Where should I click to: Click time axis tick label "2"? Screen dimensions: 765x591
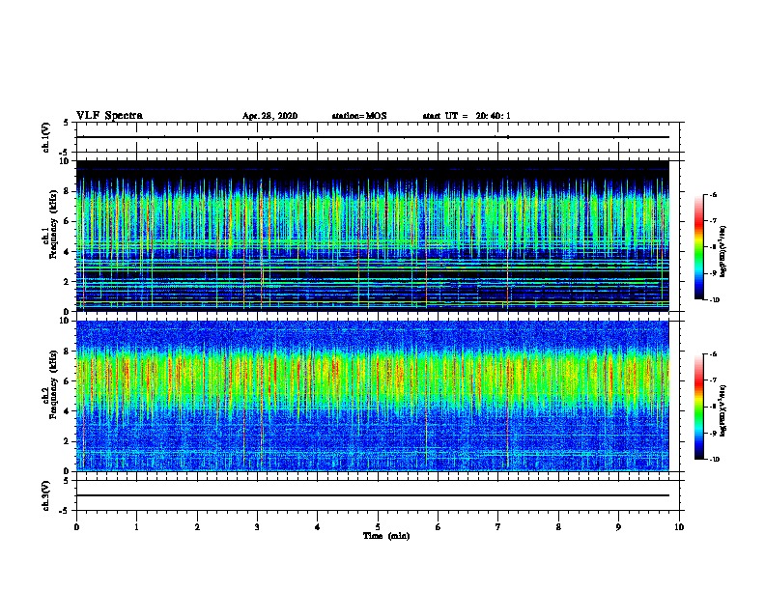tap(197, 527)
